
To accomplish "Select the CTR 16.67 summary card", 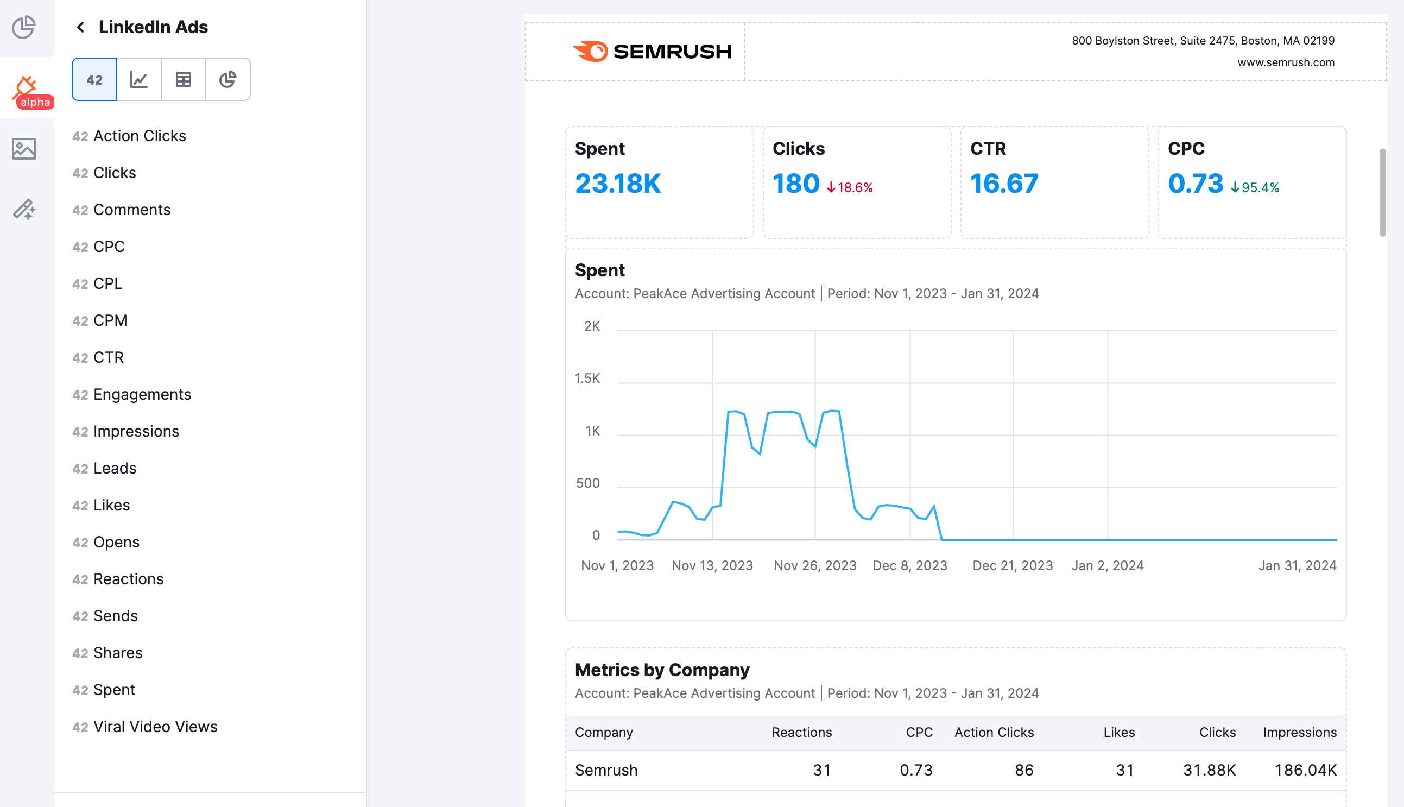I will coord(1054,182).
